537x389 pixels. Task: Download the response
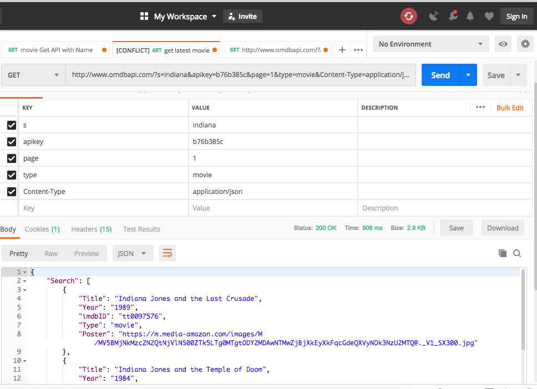coord(503,228)
